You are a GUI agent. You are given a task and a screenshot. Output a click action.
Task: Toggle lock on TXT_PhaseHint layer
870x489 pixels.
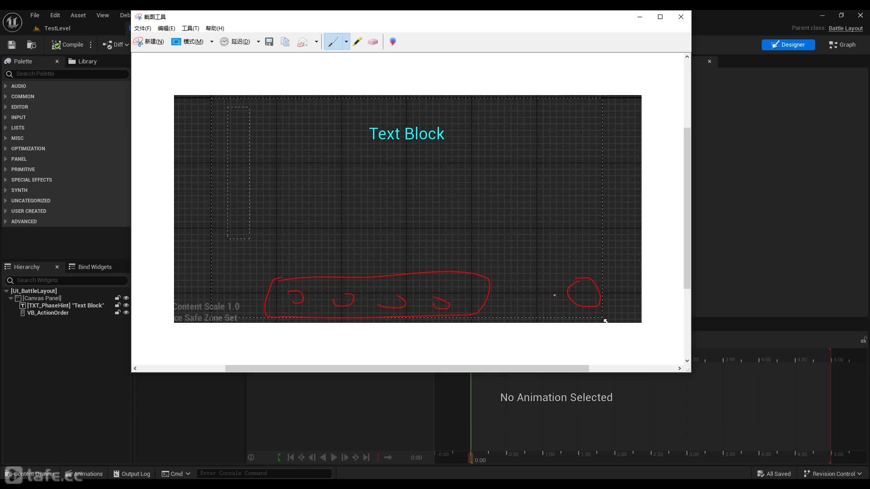[117, 305]
